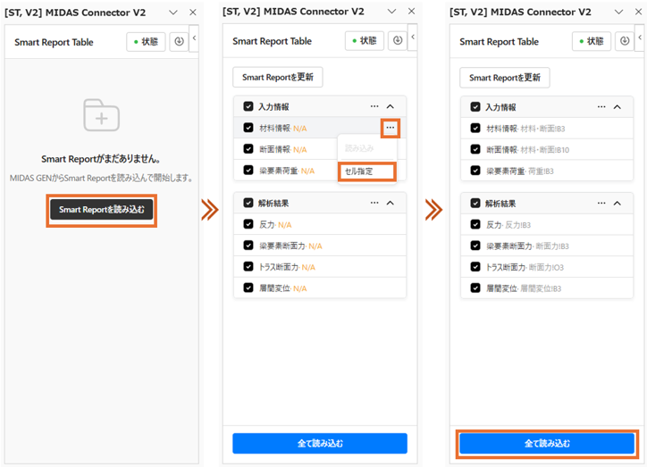Viewport: 647px width, 467px height.
Task: Toggle 梁要素断面力 断面力!B3 checkbox
Action: (x=475, y=246)
